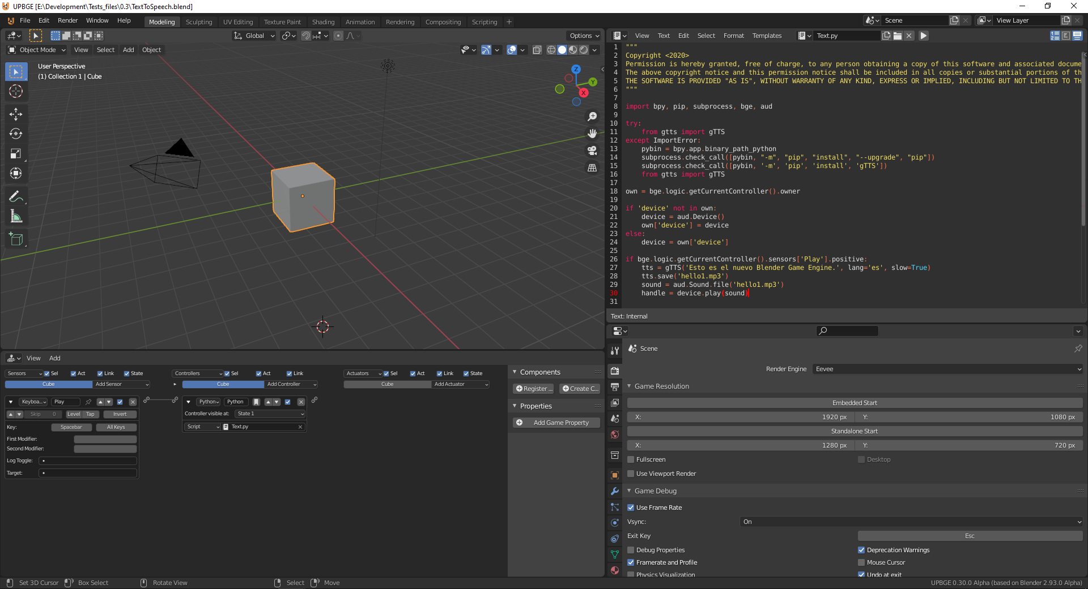
Task: Pick the Annotate pencil tool
Action: (16, 197)
